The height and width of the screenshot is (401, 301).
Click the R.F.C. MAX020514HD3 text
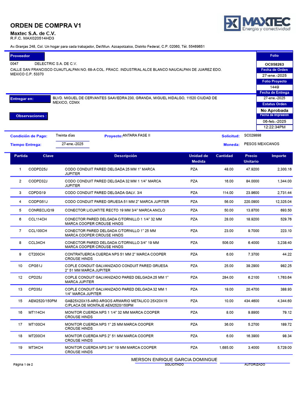tap(32, 38)
